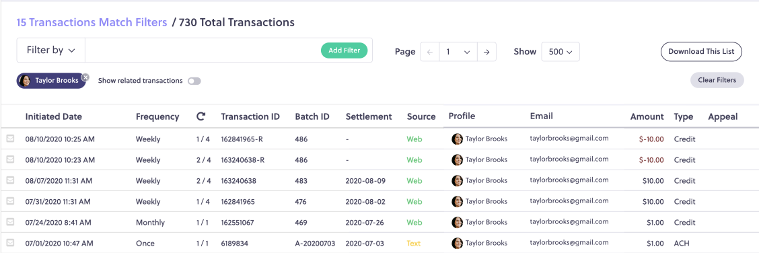Screen dimensions: 759x253
Task: Click Taylor Brooks avatar in filter chip
Action: click(x=25, y=81)
